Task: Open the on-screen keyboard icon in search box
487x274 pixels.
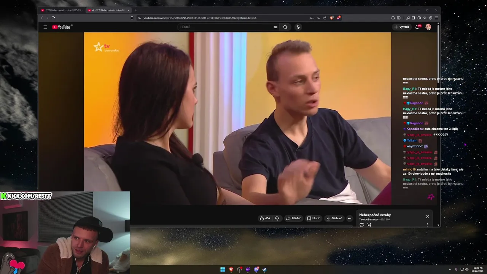Action: 275,27
